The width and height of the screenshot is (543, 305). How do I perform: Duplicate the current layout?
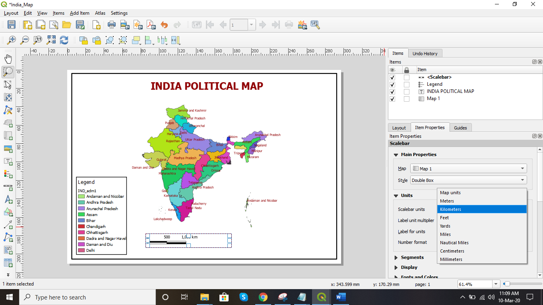pyautogui.click(x=41, y=25)
